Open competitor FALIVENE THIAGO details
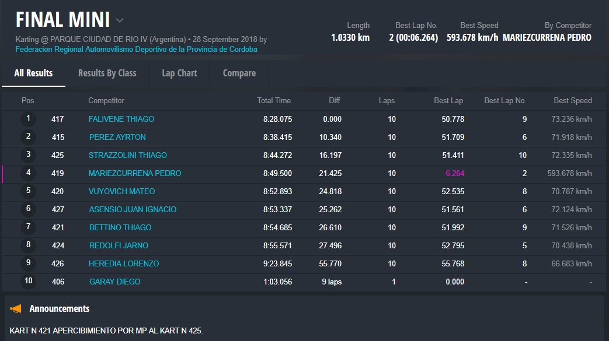Screen dimensions: 609x341 121,119
